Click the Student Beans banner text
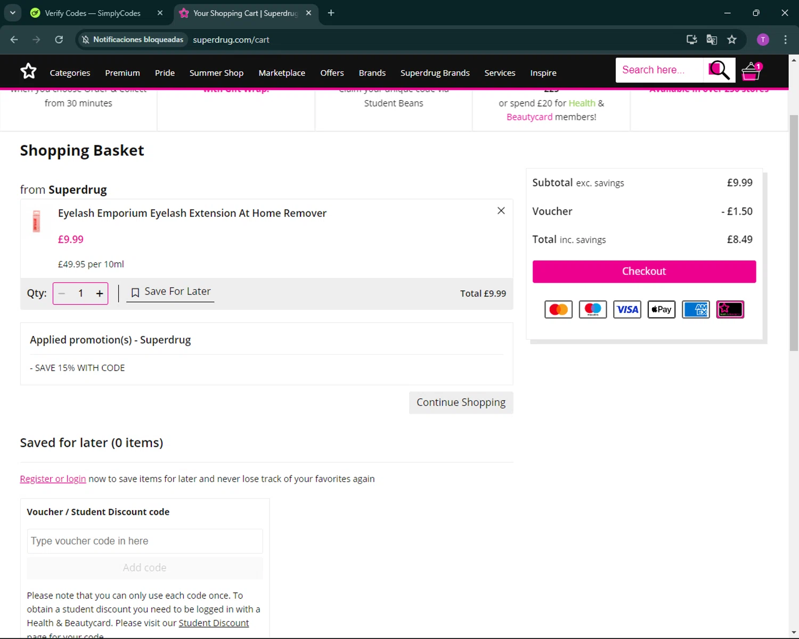 394,103
